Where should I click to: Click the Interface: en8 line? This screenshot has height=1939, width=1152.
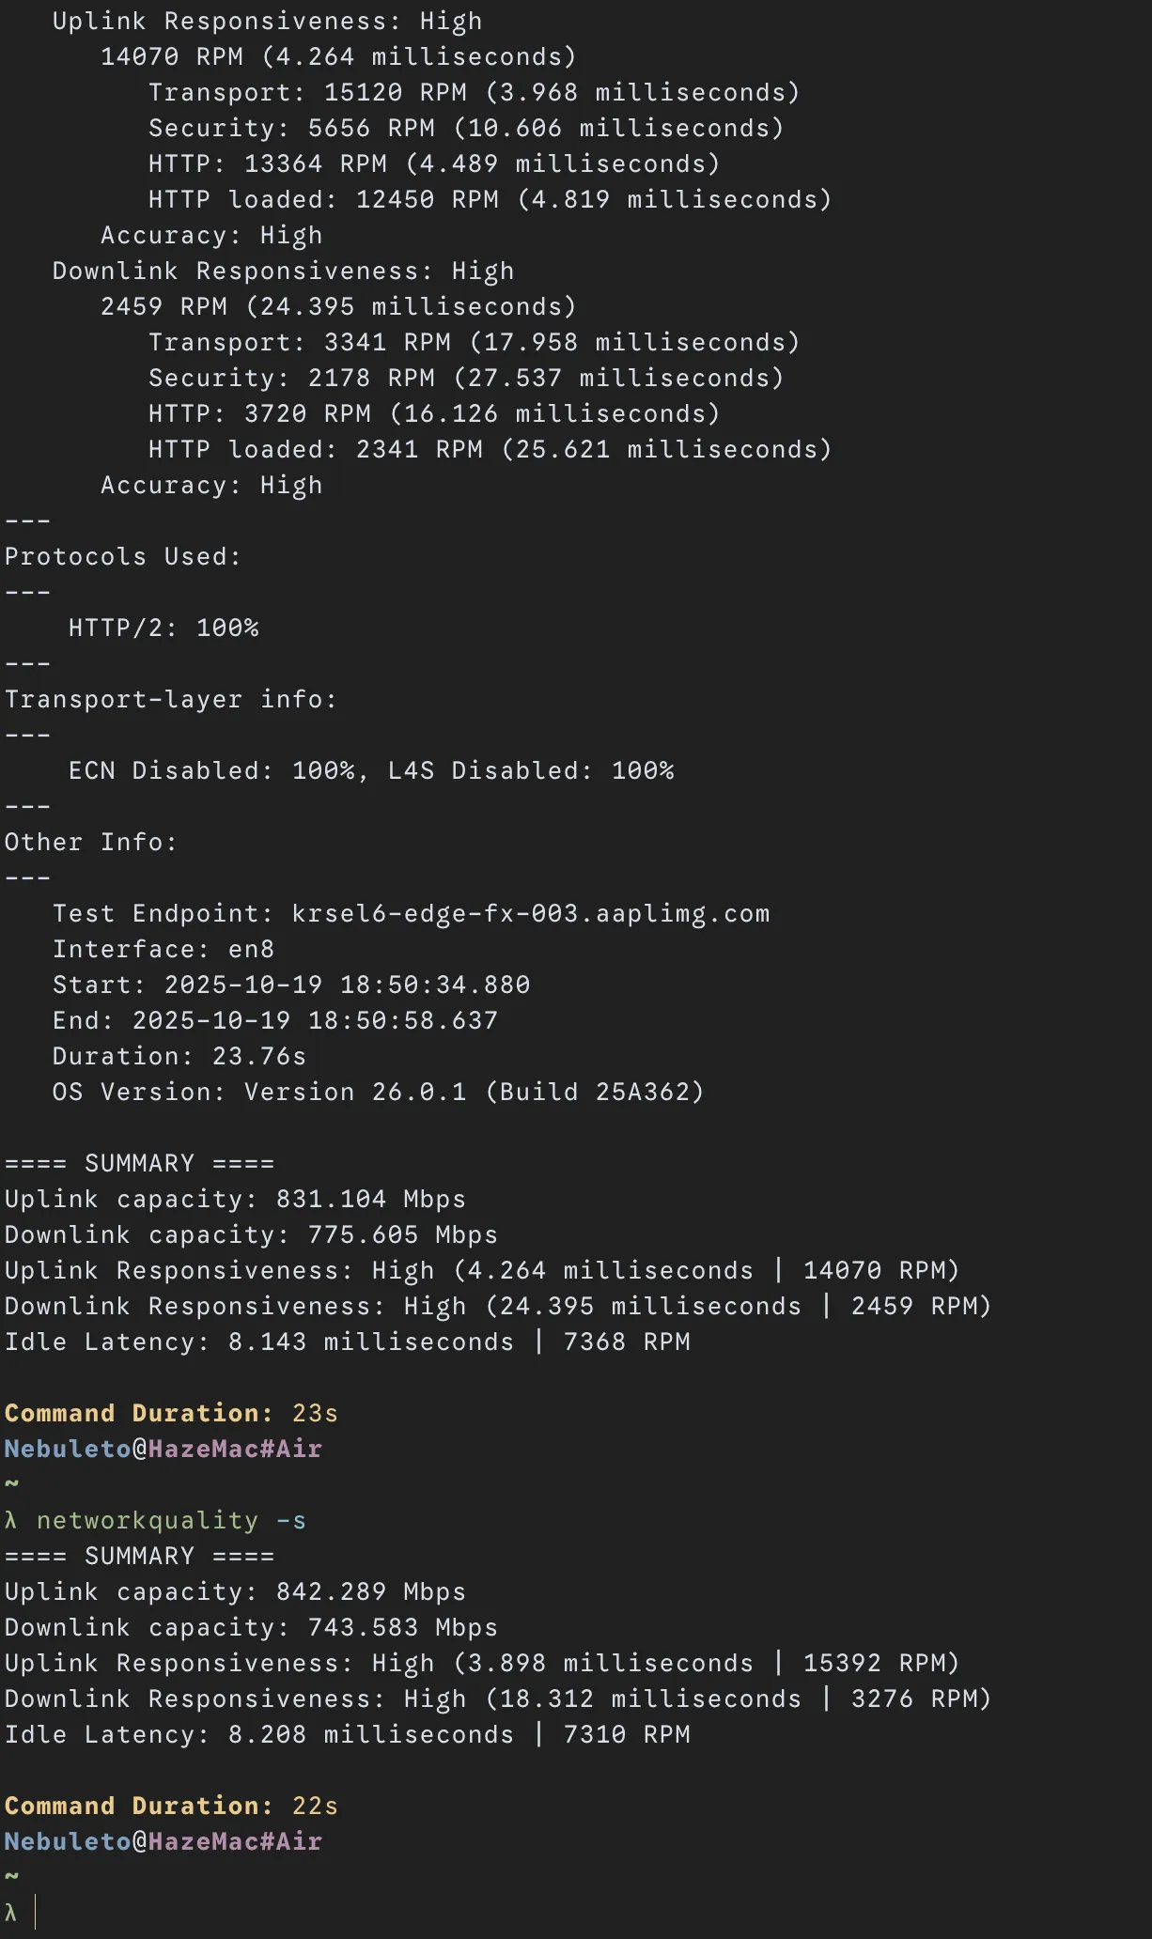[x=163, y=950]
